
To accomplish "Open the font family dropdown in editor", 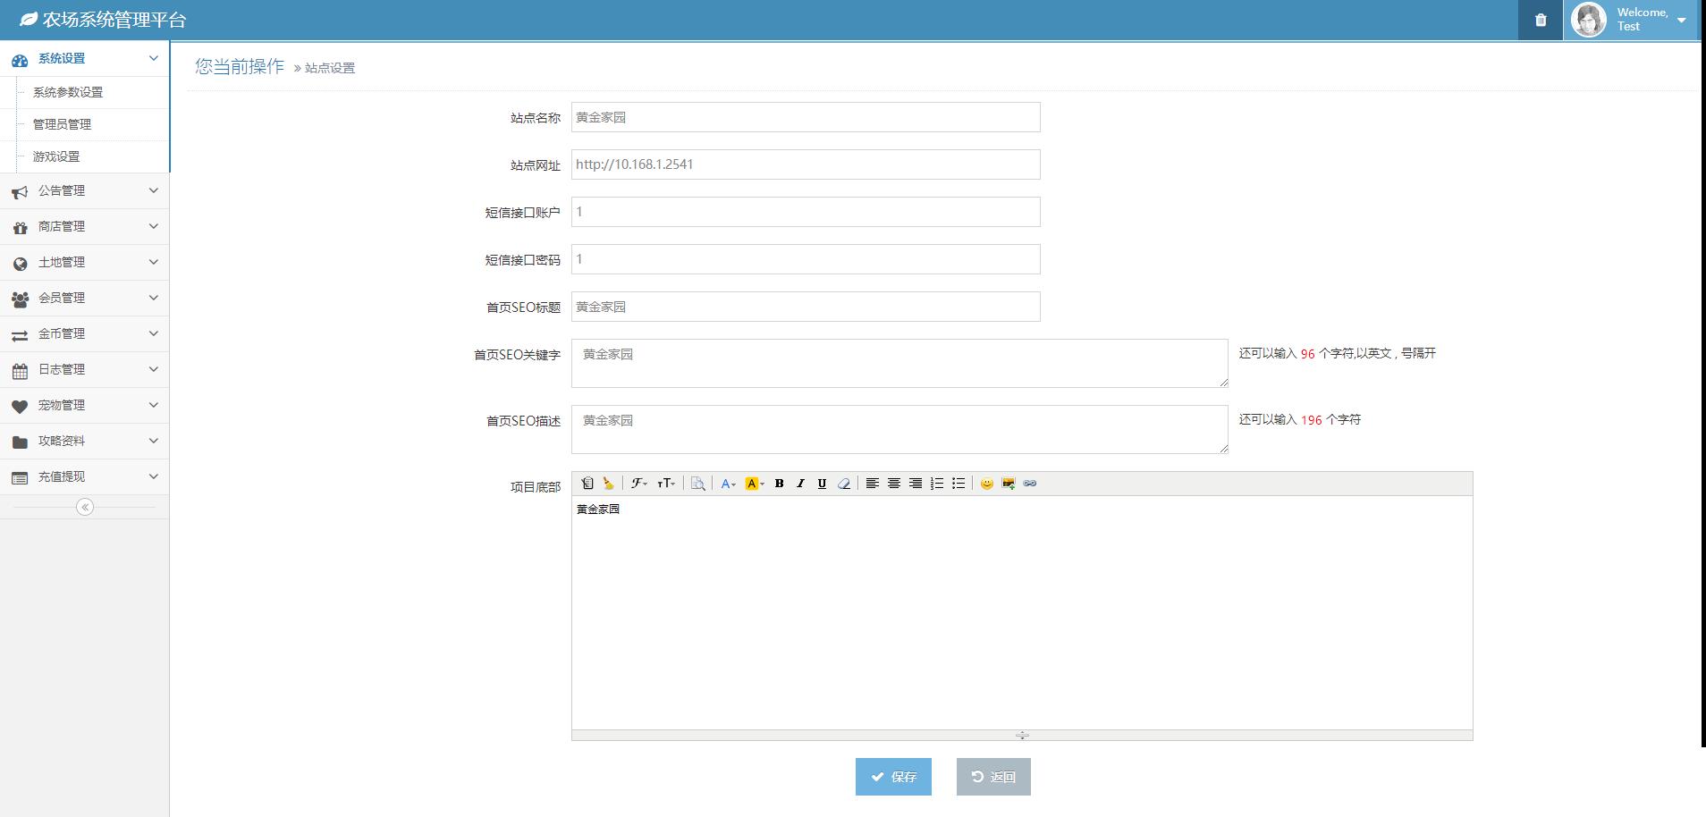I will [x=638, y=484].
